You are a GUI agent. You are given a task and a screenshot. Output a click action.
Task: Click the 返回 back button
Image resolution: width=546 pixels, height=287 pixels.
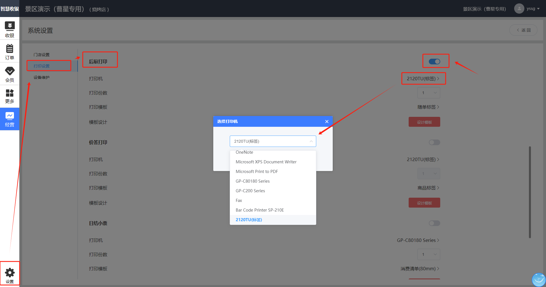523,30
